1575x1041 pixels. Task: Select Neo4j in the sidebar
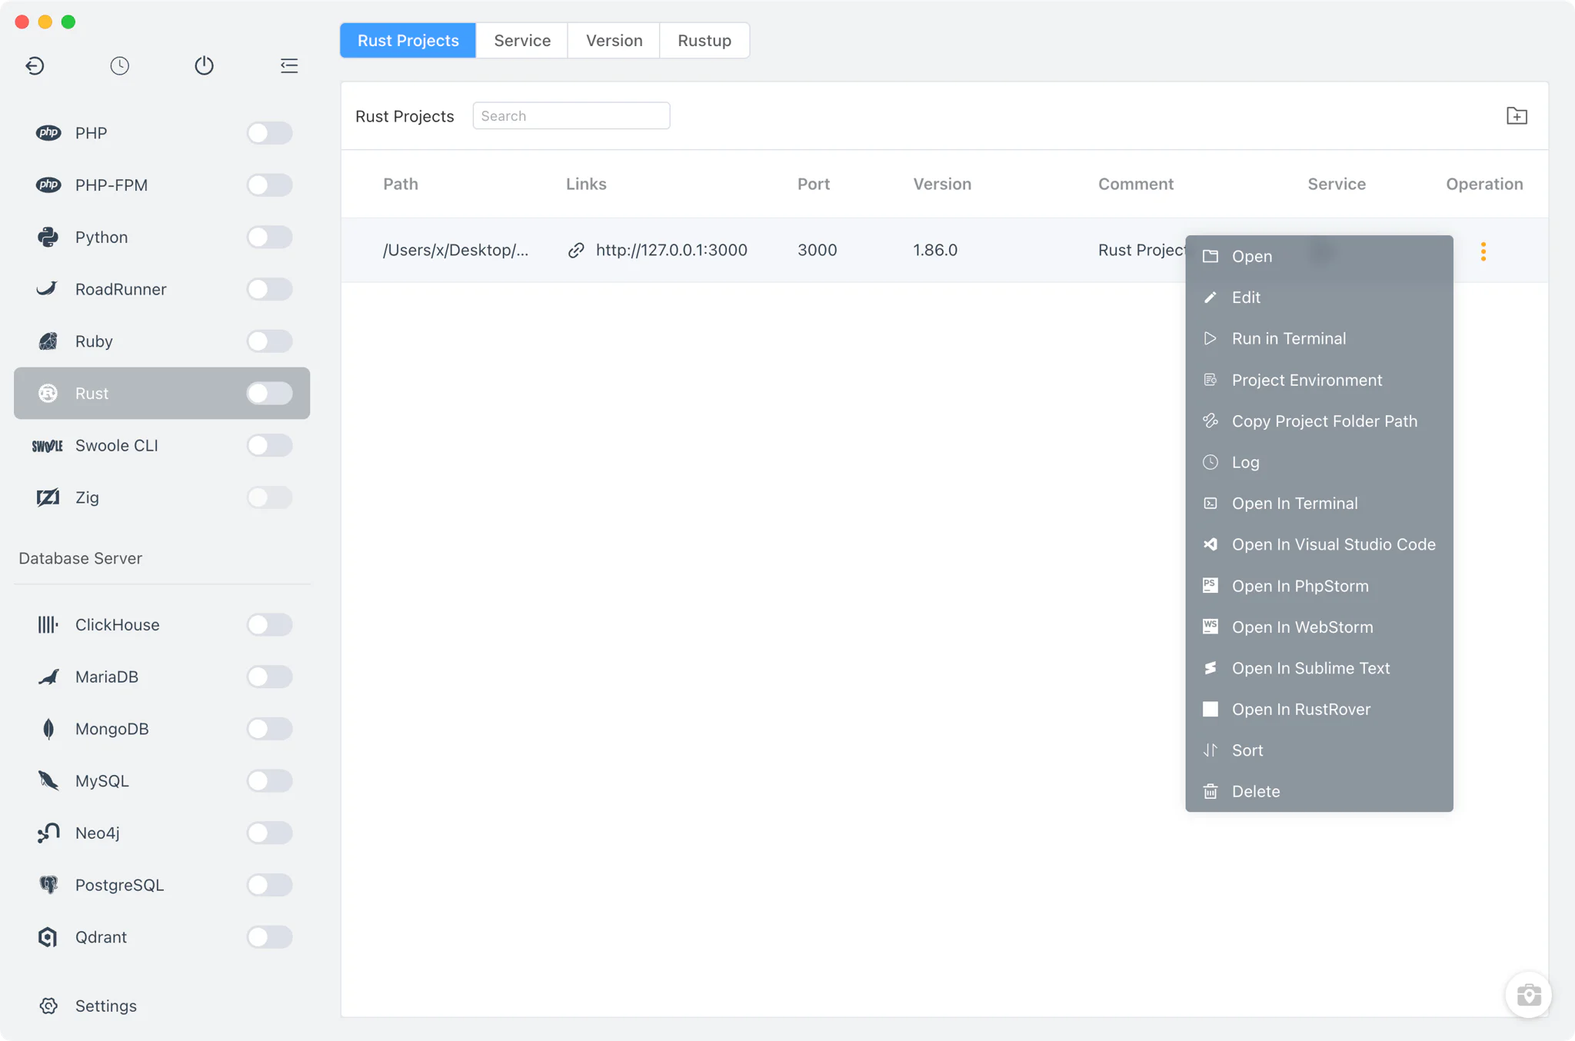(161, 833)
